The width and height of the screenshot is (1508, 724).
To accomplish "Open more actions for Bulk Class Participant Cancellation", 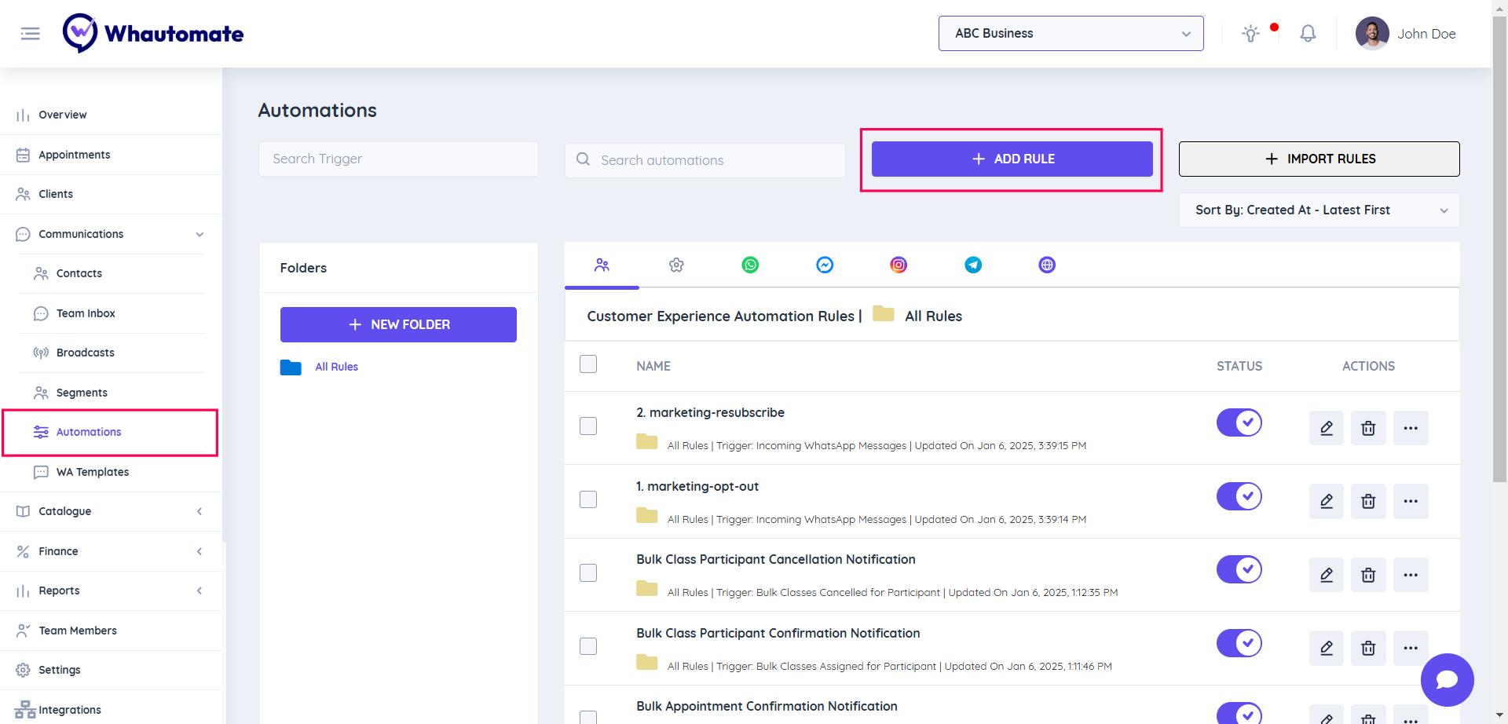I will click(1410, 575).
